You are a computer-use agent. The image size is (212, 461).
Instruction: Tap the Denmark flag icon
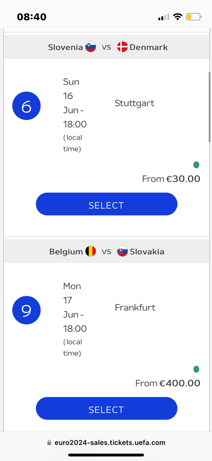point(122,47)
